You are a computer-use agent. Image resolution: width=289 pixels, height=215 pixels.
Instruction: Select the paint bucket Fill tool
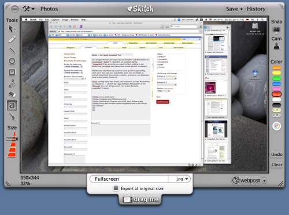[12, 83]
